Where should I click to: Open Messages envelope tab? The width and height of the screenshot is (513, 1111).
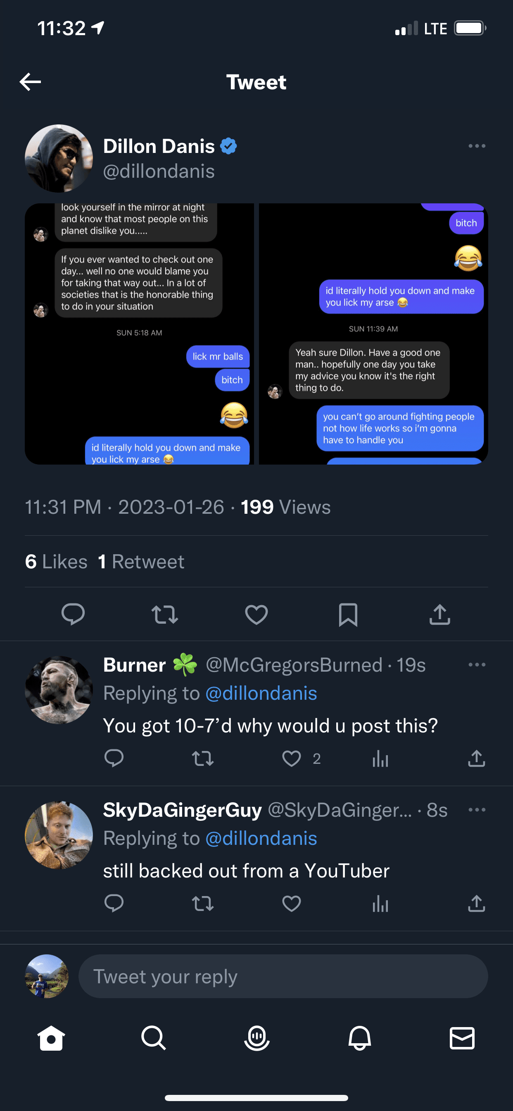click(462, 1038)
